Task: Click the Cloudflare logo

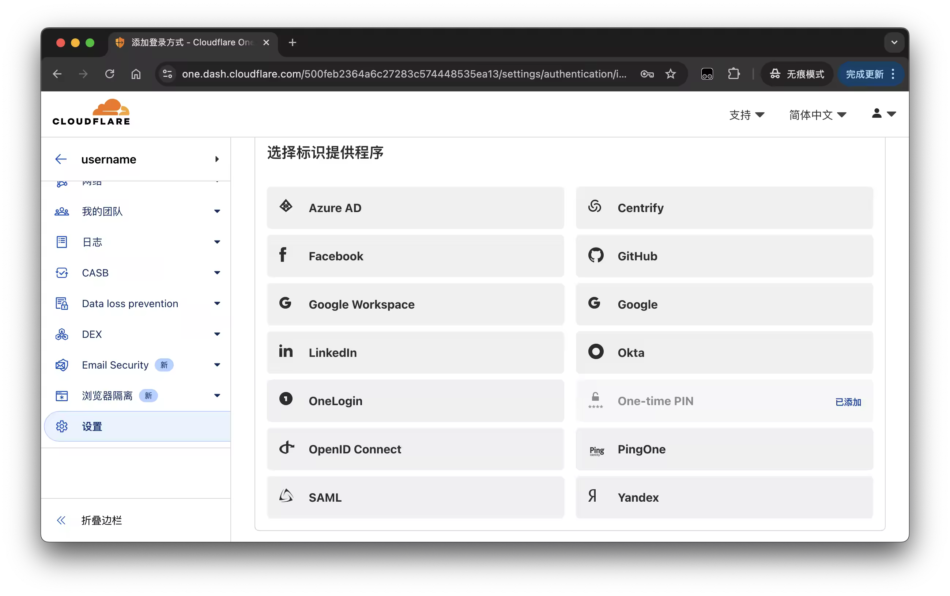Action: point(91,112)
